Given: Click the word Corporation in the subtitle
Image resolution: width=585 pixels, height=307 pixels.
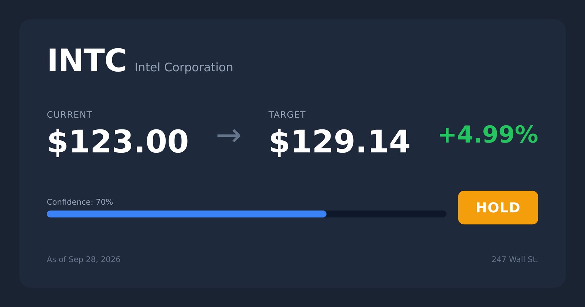Looking at the screenshot, I should click(x=199, y=67).
